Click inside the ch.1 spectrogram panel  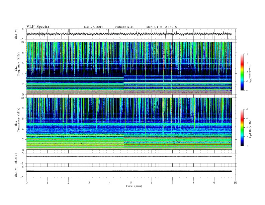(129, 68)
